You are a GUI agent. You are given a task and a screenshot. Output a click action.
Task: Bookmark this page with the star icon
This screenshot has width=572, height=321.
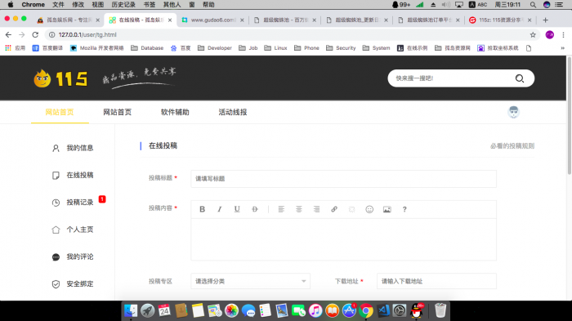pyautogui.click(x=533, y=34)
